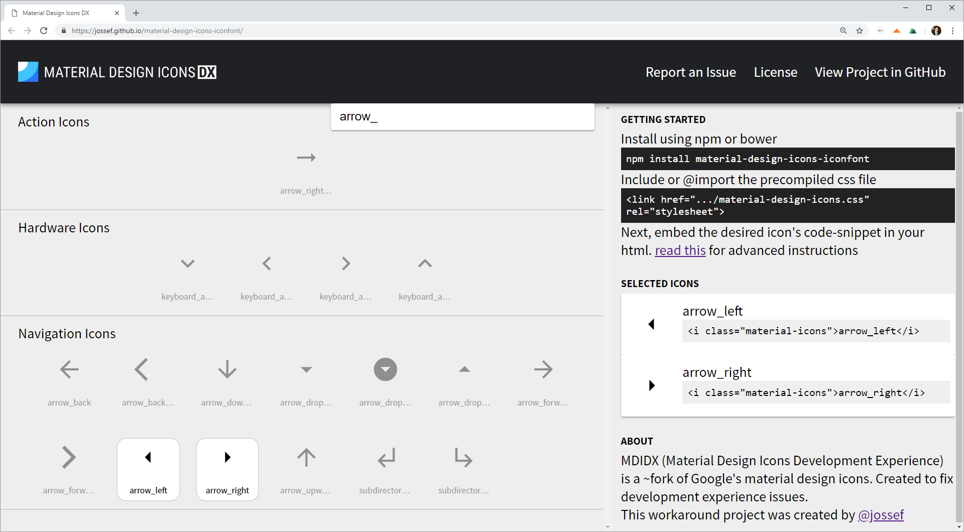964x532 pixels.
Task: Open the browser zoom indicator
Action: pos(843,31)
